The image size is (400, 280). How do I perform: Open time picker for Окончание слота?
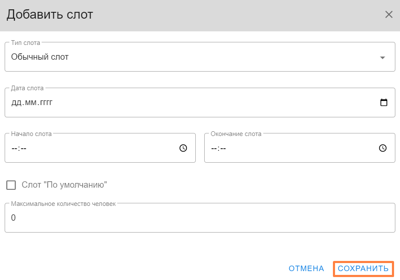tap(383, 148)
